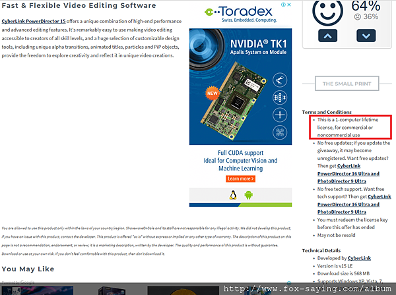Click the sad face icon beside 36%

357,17
